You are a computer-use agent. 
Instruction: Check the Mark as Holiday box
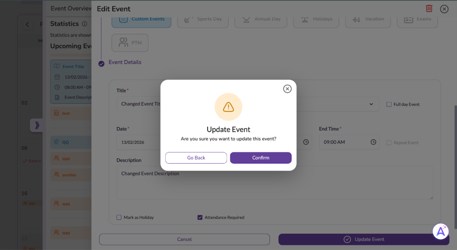(119, 217)
